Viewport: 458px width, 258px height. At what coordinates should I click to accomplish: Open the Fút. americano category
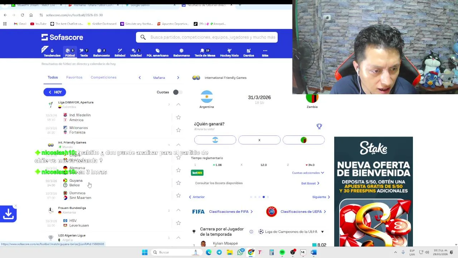pyautogui.click(x=157, y=53)
